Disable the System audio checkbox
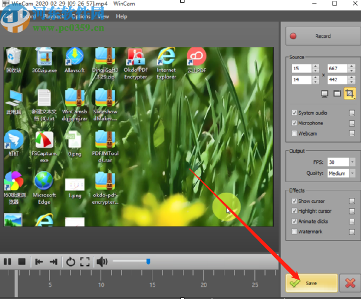361x299 pixels. coord(294,113)
